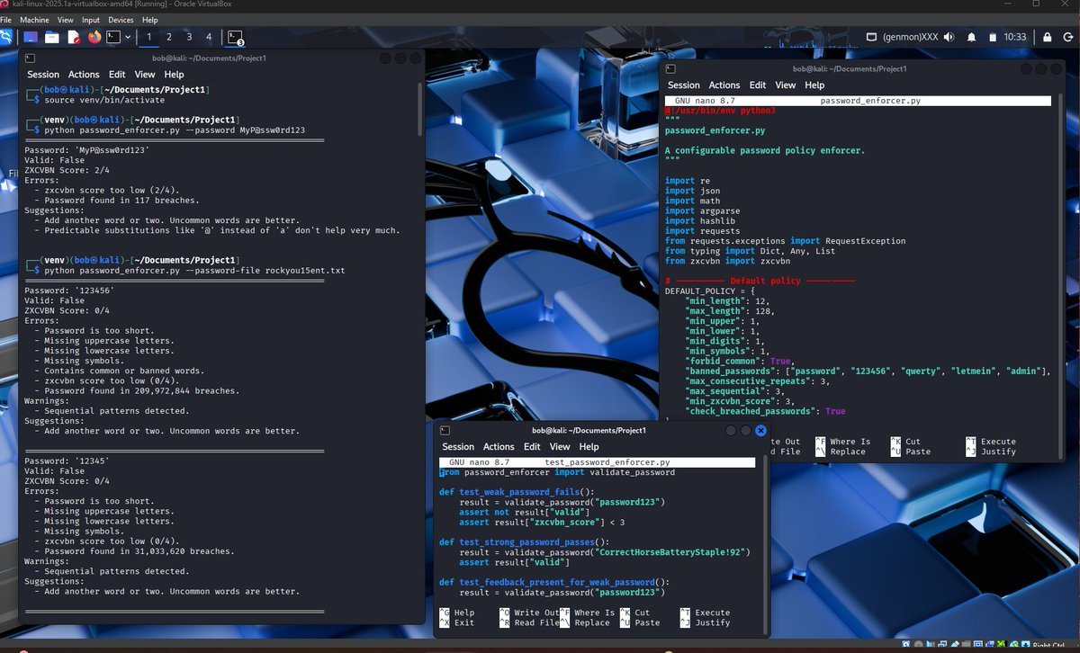Switch to workspace 2
The height and width of the screenshot is (653, 1080).
[169, 37]
